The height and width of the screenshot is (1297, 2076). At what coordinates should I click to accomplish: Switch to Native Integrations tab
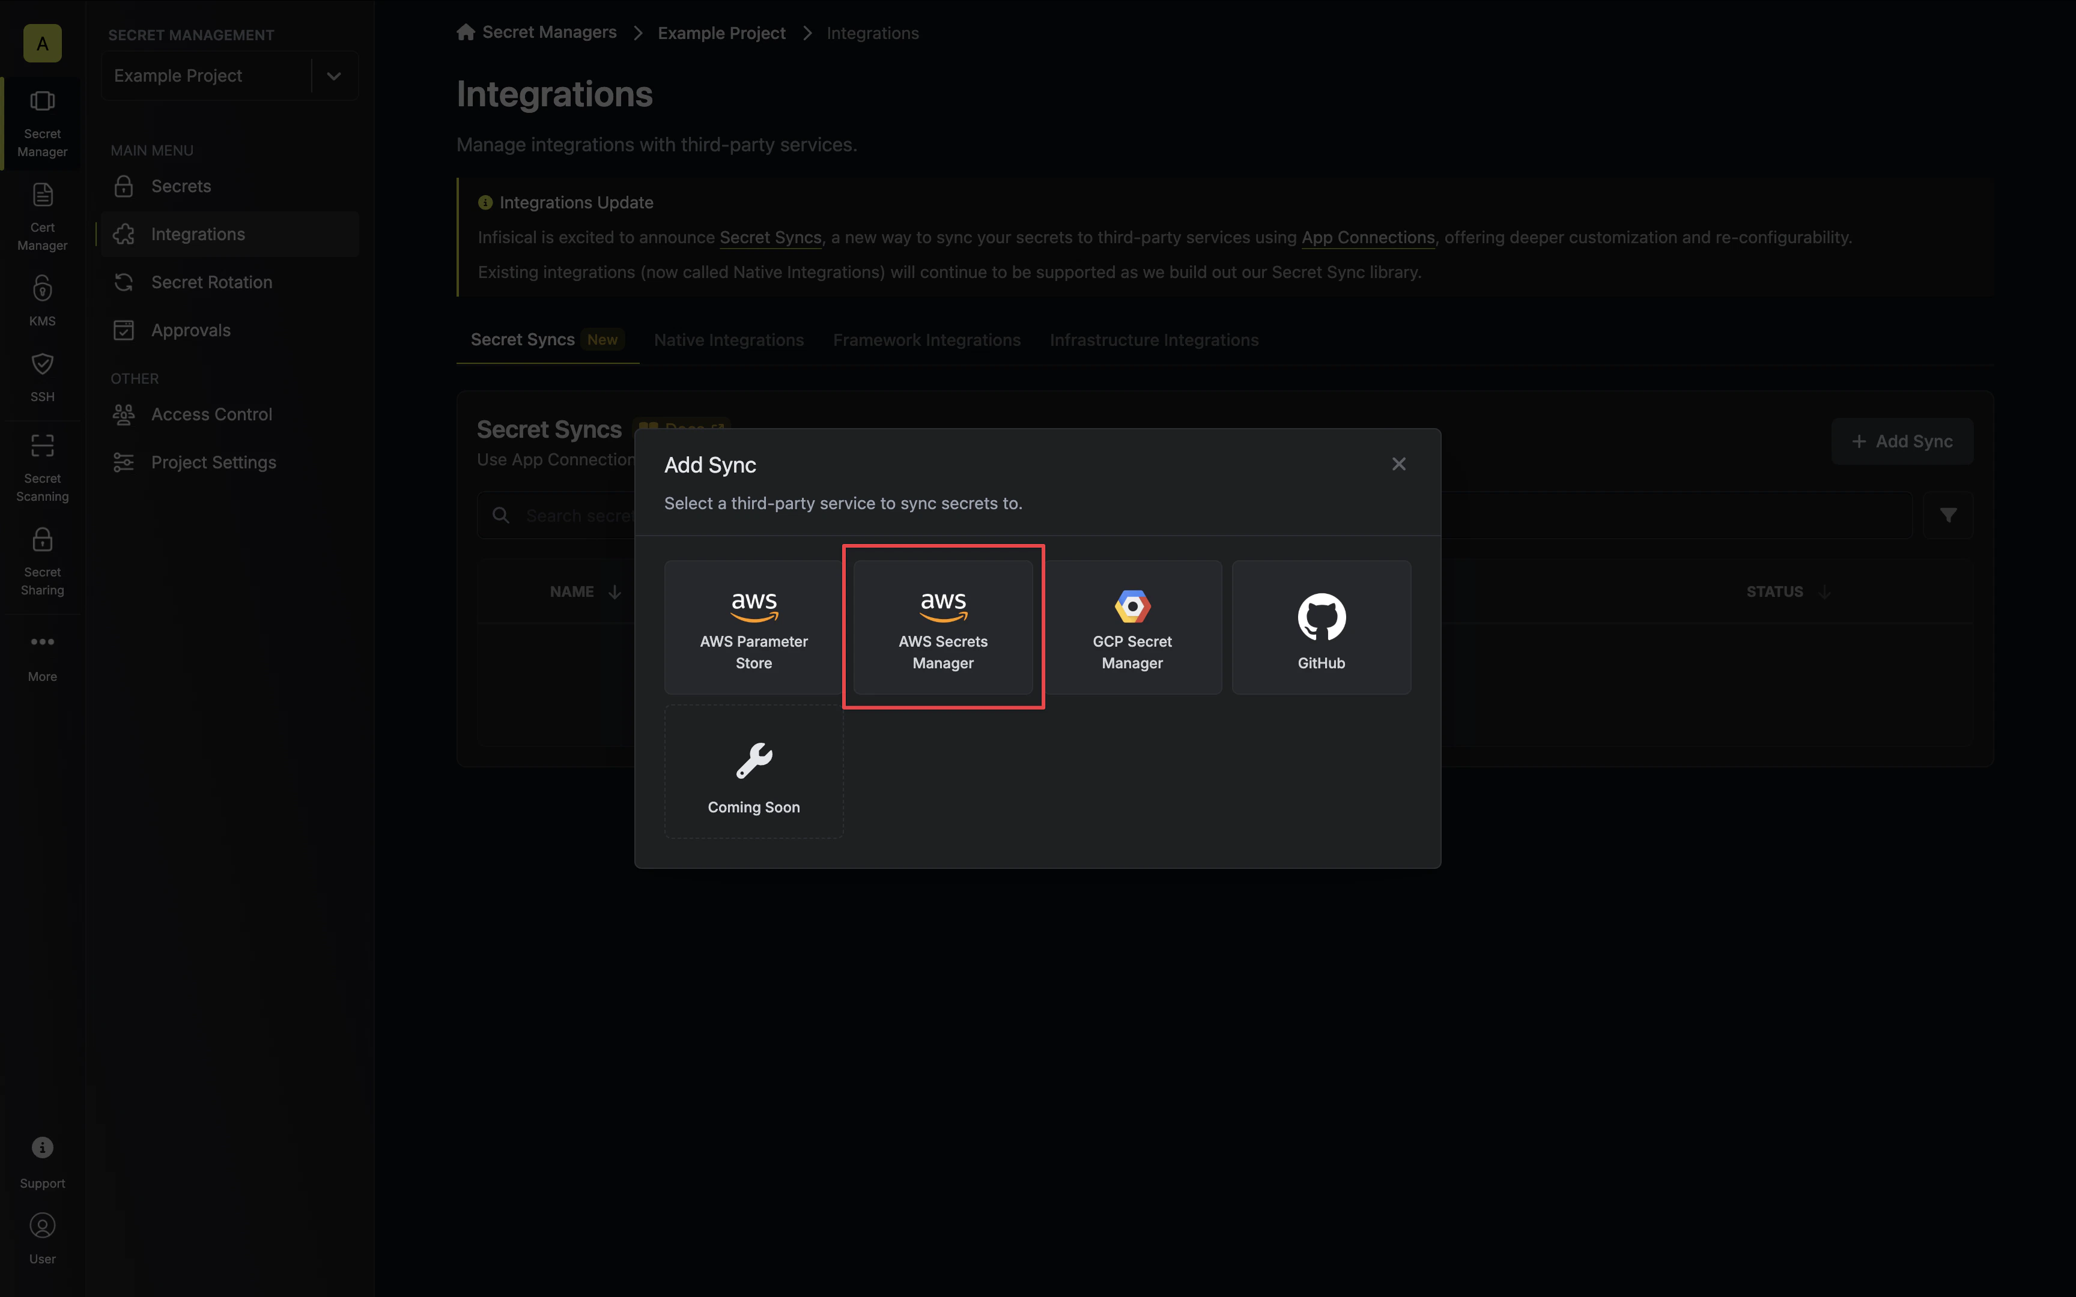click(x=728, y=340)
